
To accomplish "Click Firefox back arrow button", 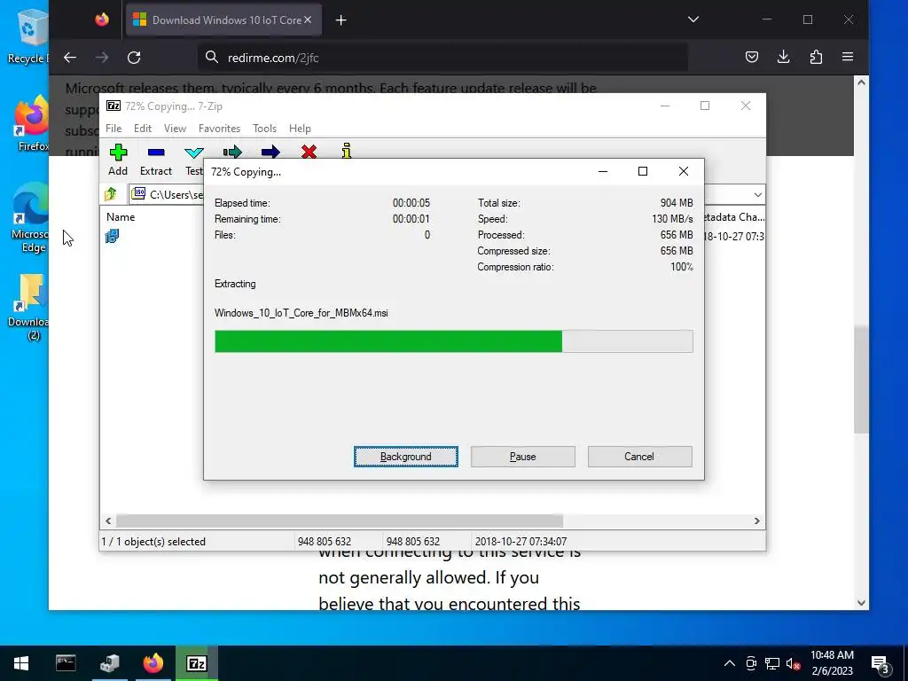I will 70,58.
